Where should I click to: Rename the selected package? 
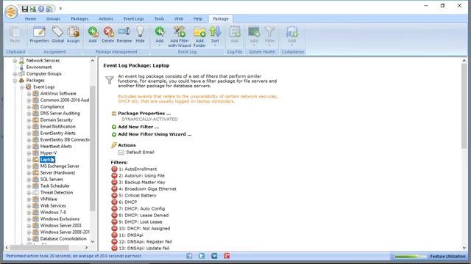click(124, 34)
